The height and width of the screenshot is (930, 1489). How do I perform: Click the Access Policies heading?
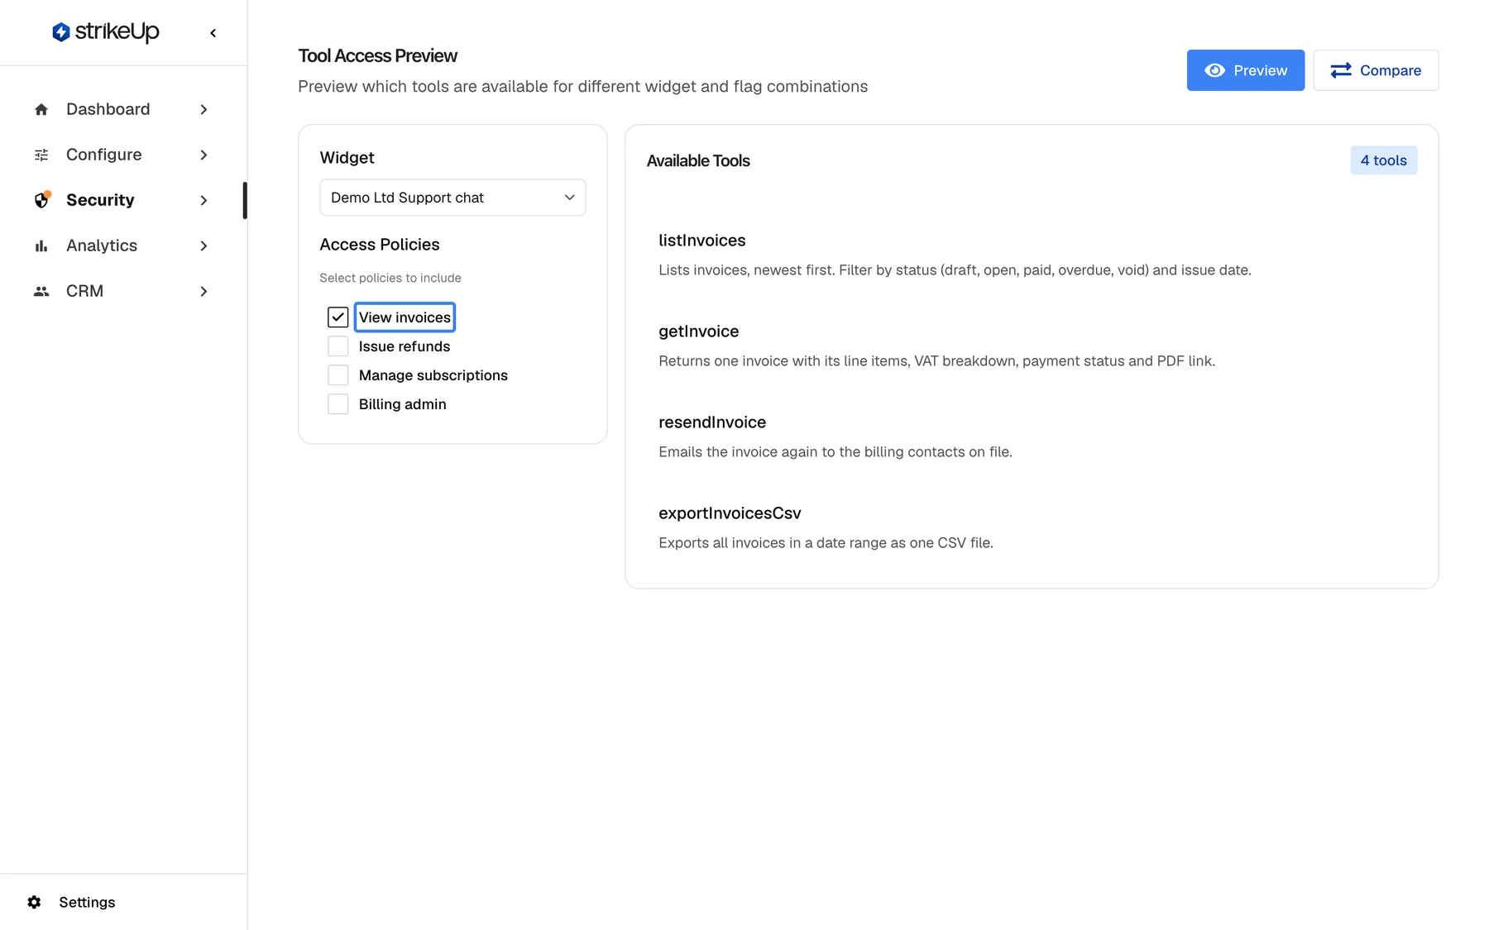click(x=380, y=245)
